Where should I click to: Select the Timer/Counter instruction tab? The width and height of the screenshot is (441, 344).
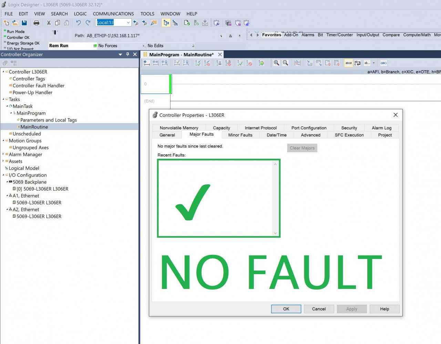(x=339, y=35)
